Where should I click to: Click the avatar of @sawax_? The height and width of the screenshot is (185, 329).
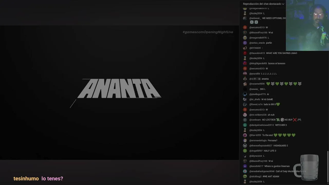[x=245, y=89]
